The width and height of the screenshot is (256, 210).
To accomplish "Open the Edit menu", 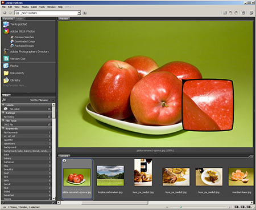I will click(x=10, y=7).
